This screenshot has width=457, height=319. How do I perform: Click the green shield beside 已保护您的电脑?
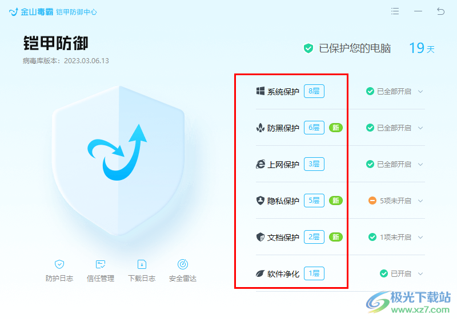coord(308,48)
